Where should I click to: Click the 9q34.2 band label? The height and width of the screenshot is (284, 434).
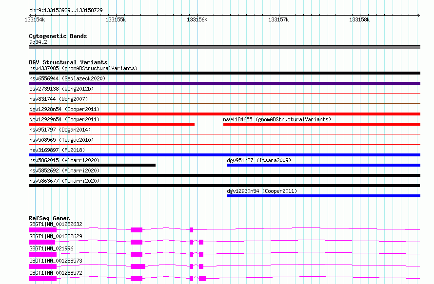click(x=38, y=42)
